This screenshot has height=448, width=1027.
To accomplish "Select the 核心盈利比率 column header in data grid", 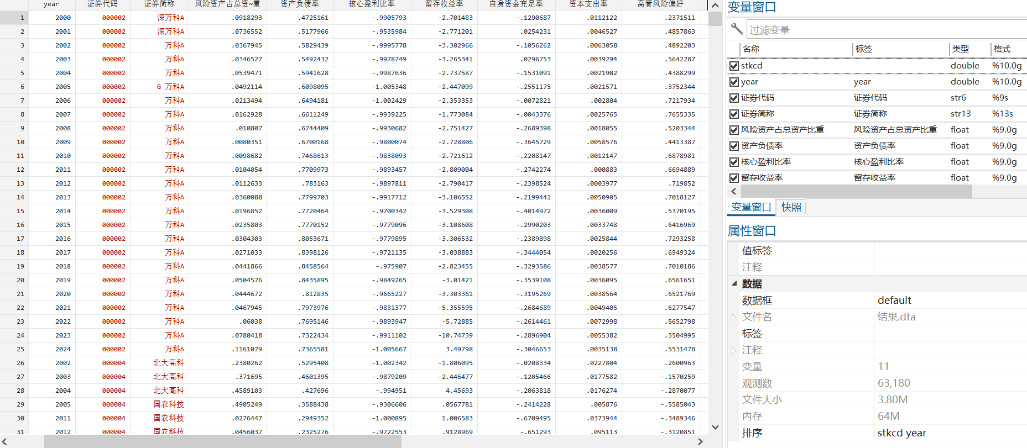I will (372, 4).
